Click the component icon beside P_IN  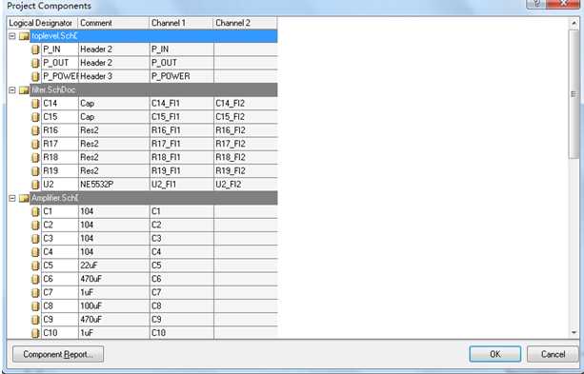click(x=35, y=49)
